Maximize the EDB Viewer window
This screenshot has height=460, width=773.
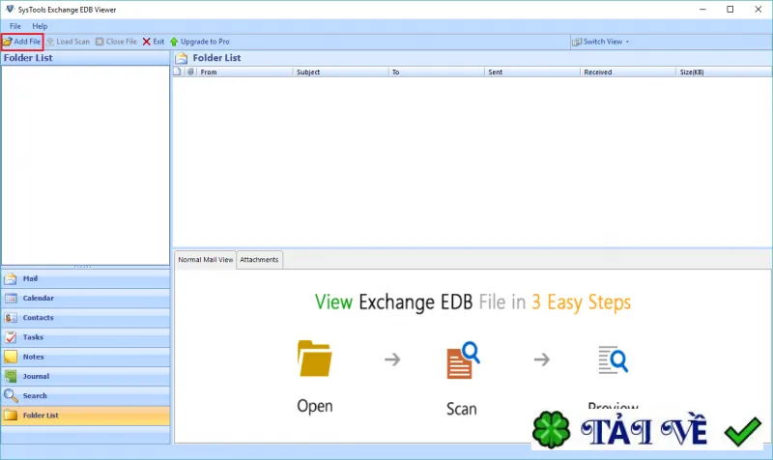click(730, 10)
